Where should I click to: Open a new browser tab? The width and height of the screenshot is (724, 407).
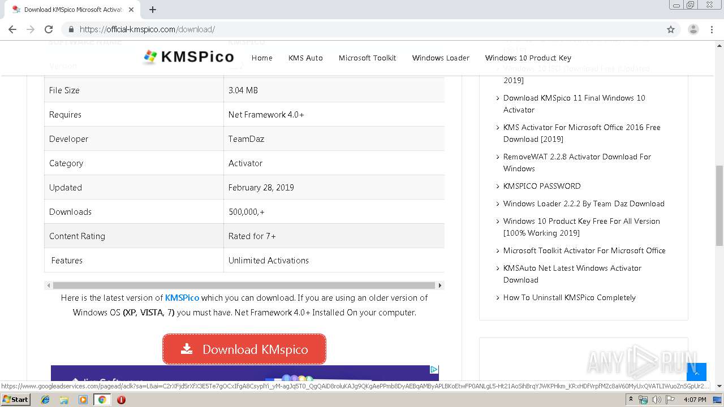(x=153, y=10)
